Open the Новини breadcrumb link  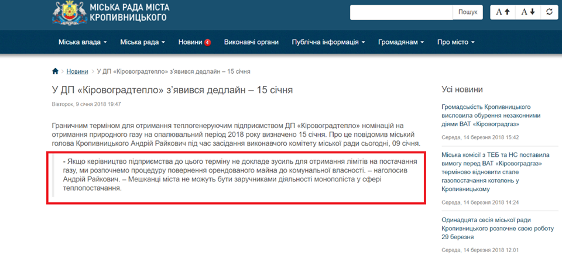77,71
